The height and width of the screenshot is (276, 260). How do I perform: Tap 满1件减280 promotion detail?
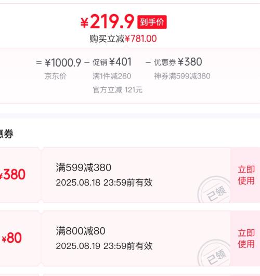tap(112, 76)
